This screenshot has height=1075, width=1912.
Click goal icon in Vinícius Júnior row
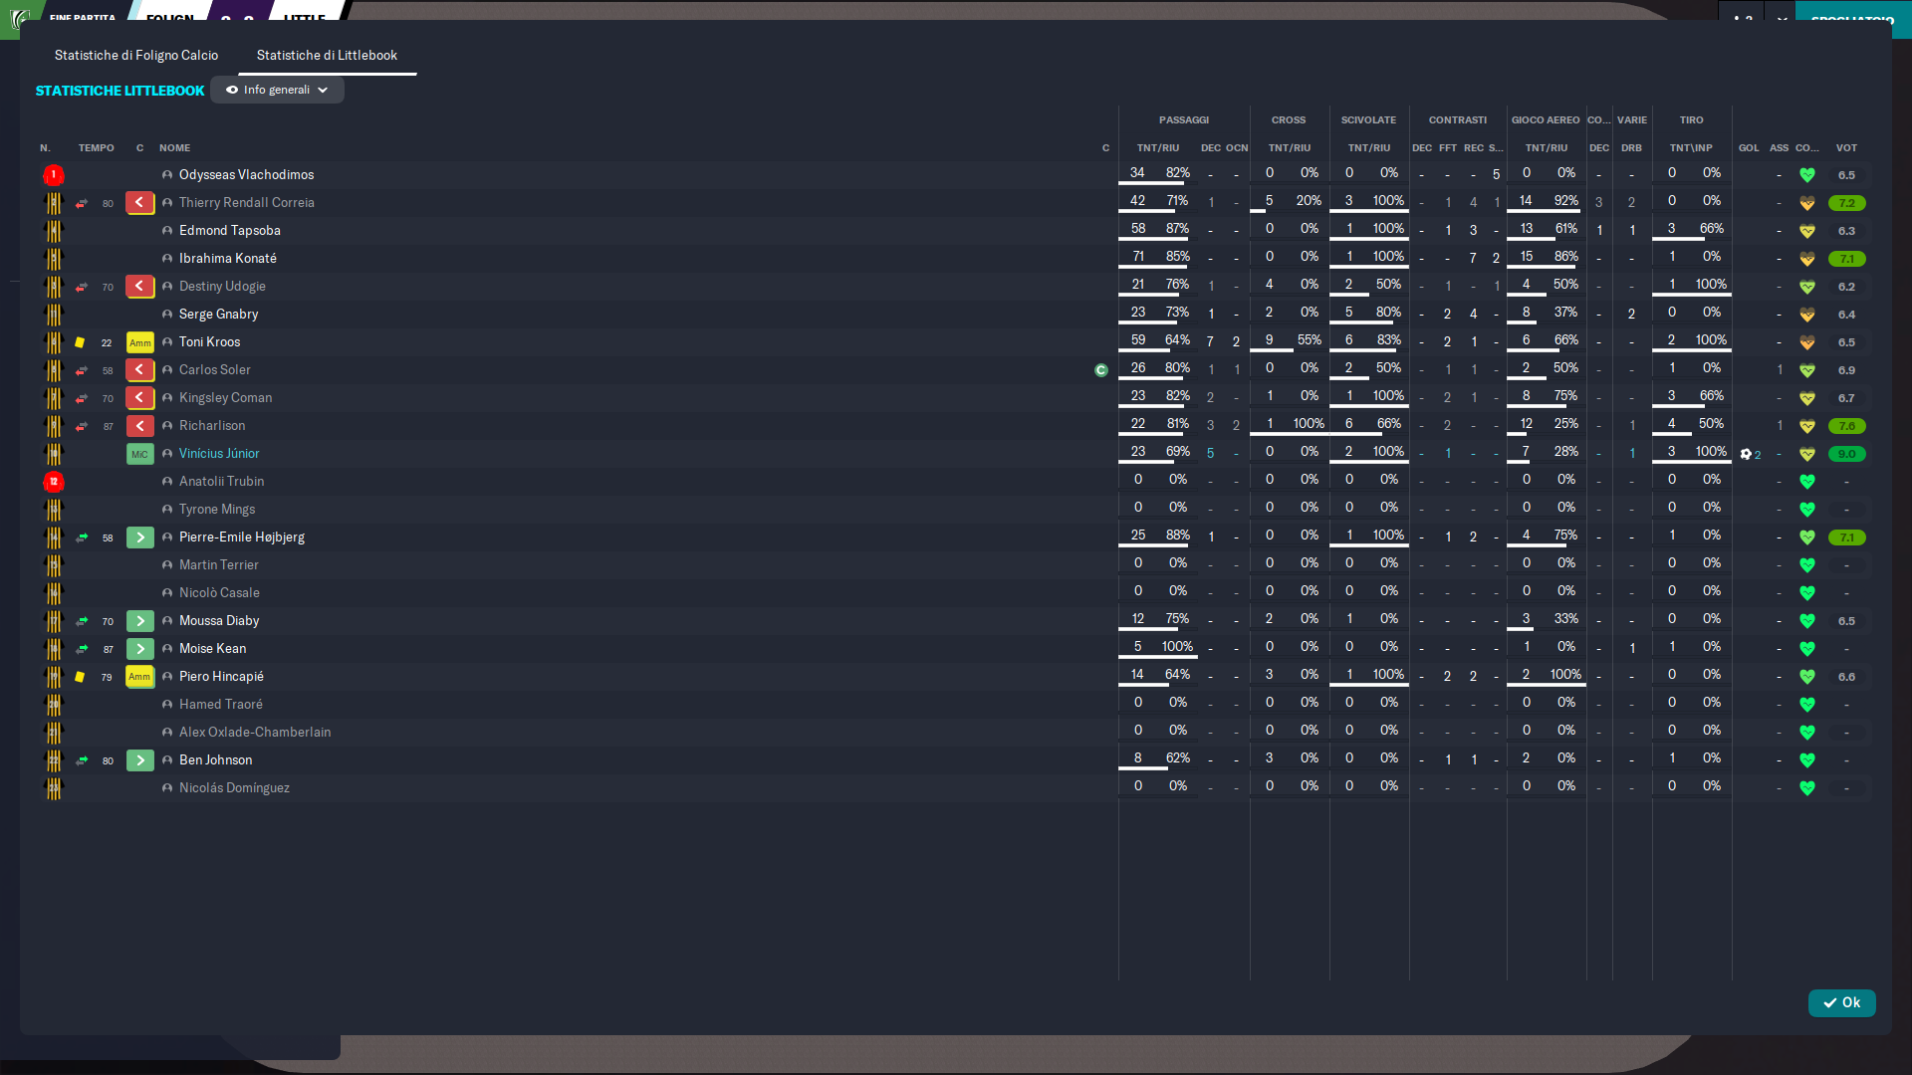coord(1746,454)
